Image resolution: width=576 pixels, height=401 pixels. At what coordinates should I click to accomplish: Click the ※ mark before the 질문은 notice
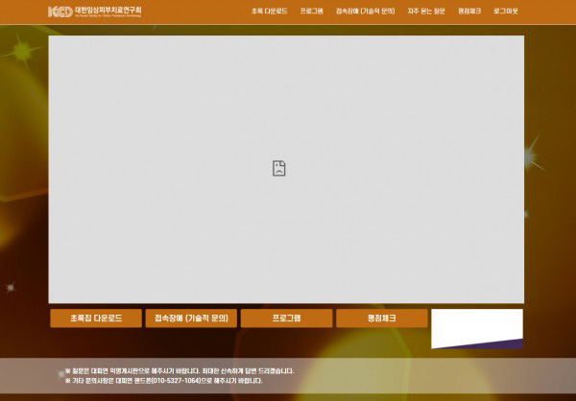click(67, 370)
